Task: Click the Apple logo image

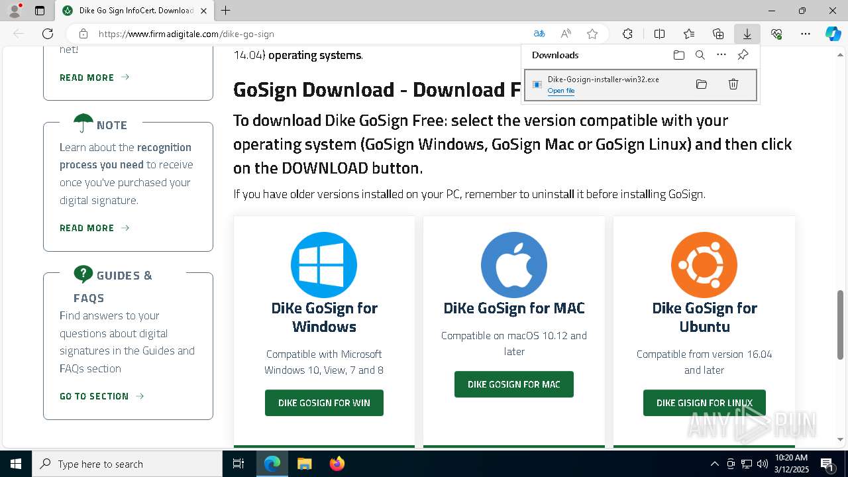Action: pos(514,265)
